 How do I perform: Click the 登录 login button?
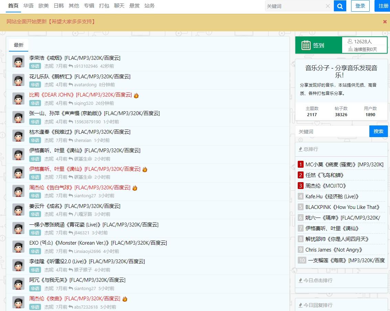(x=360, y=6)
